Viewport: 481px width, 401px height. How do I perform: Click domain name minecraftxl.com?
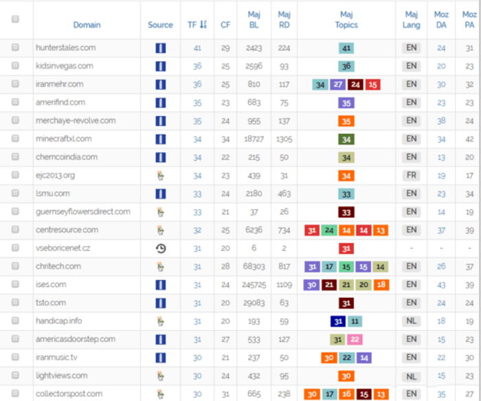(x=63, y=139)
